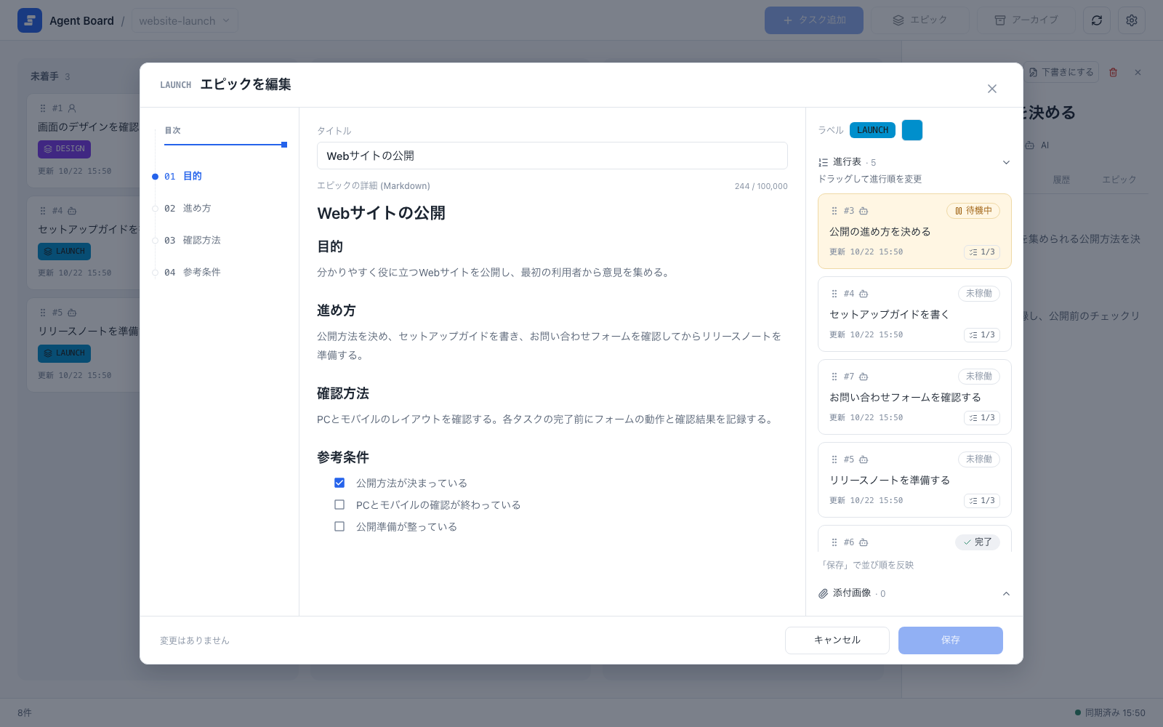Click the エピック button in header

point(920,20)
